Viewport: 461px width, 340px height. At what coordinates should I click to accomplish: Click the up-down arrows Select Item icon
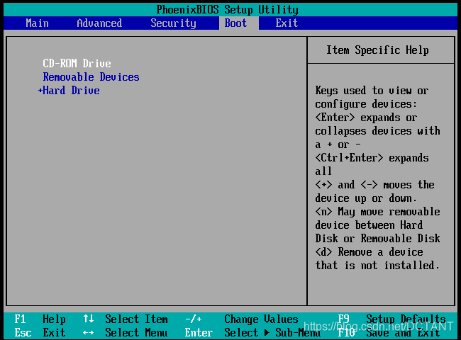point(89,319)
